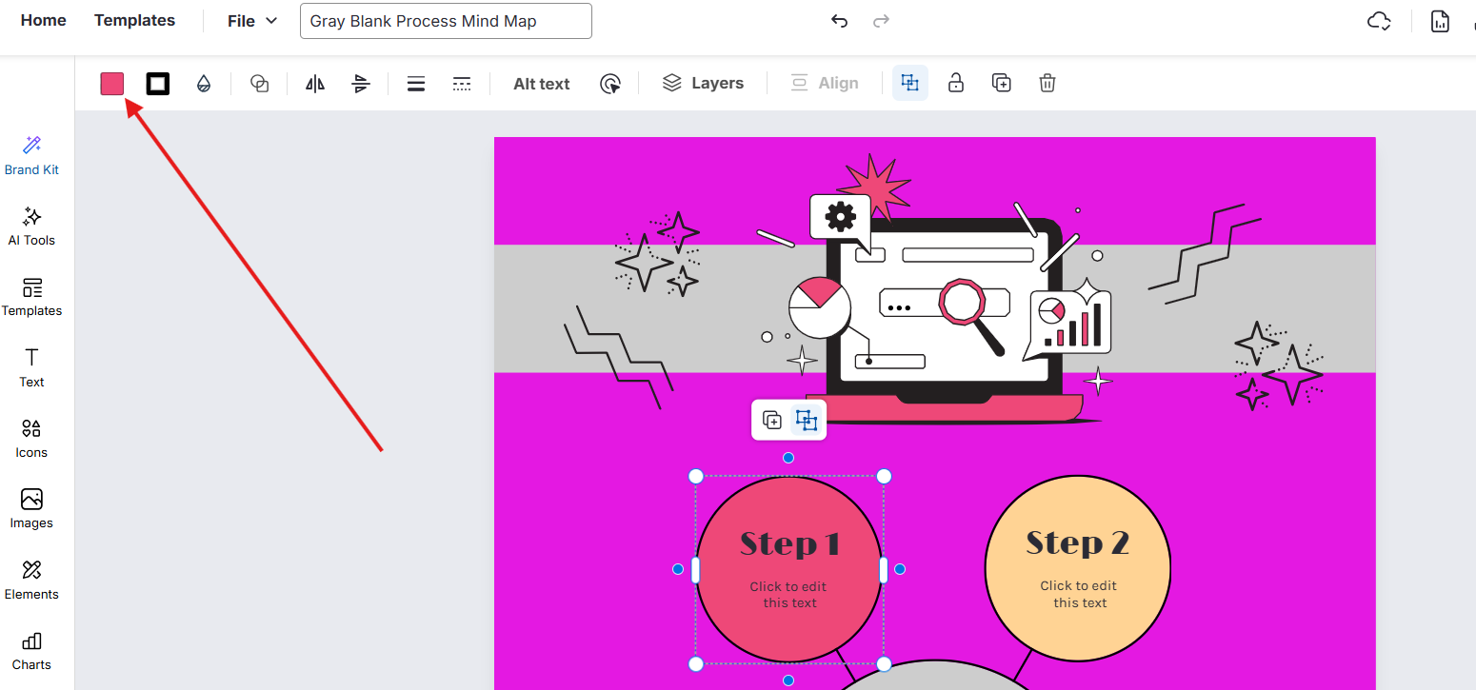1476x690 pixels.
Task: Click the delete trash icon
Action: pos(1047,83)
